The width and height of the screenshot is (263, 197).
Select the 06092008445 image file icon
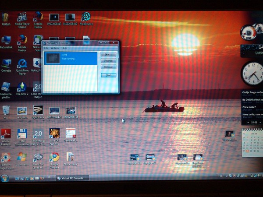(x=71, y=113)
